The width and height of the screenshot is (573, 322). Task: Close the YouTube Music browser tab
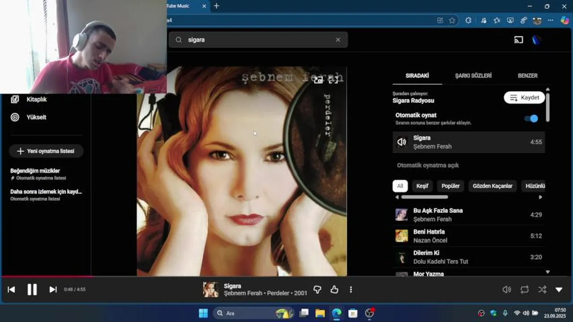[204, 6]
